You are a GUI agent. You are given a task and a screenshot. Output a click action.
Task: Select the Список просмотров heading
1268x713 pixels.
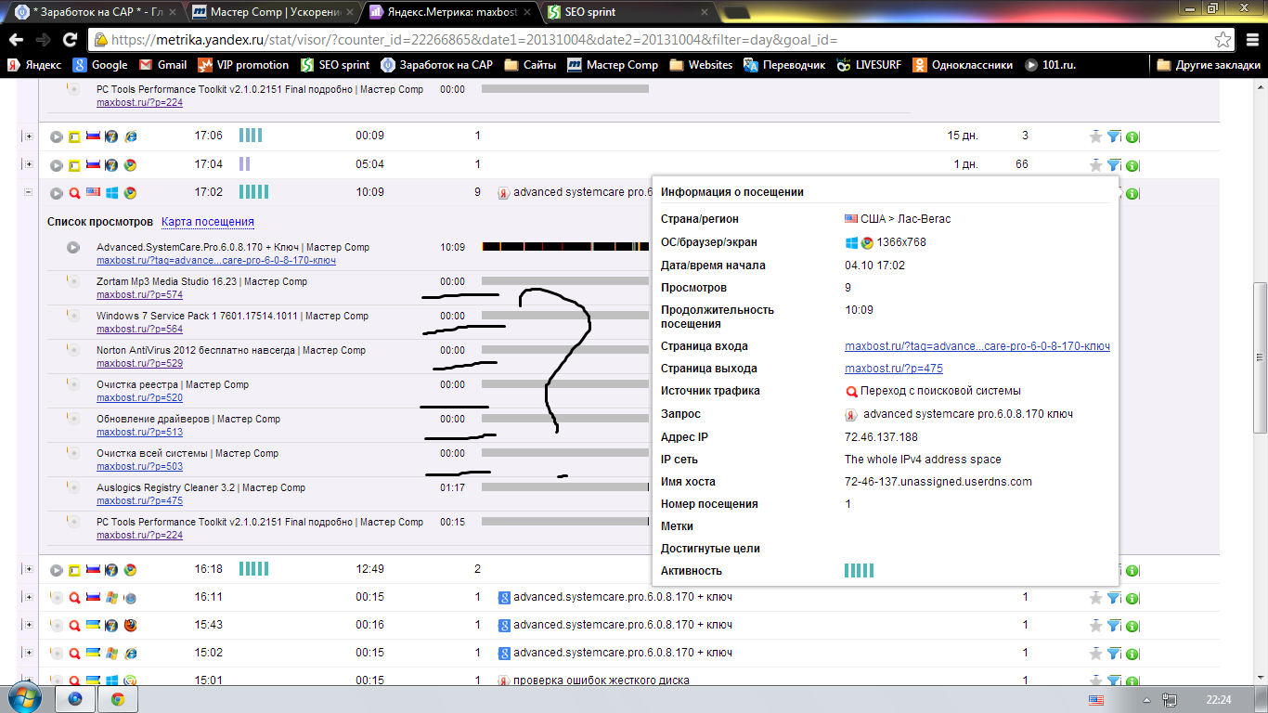99,222
